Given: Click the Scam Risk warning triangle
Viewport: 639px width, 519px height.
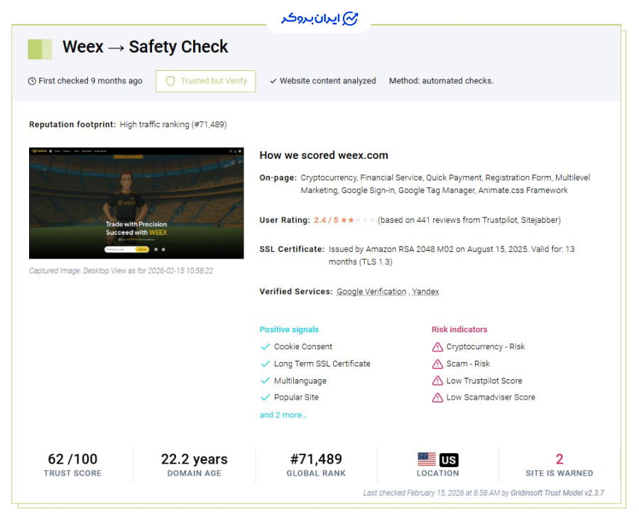Looking at the screenshot, I should 437,364.
